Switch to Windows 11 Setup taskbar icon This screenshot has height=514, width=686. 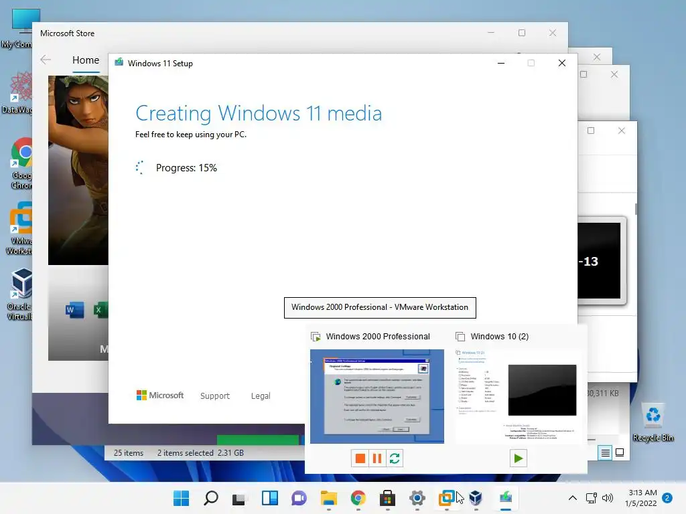click(x=506, y=498)
